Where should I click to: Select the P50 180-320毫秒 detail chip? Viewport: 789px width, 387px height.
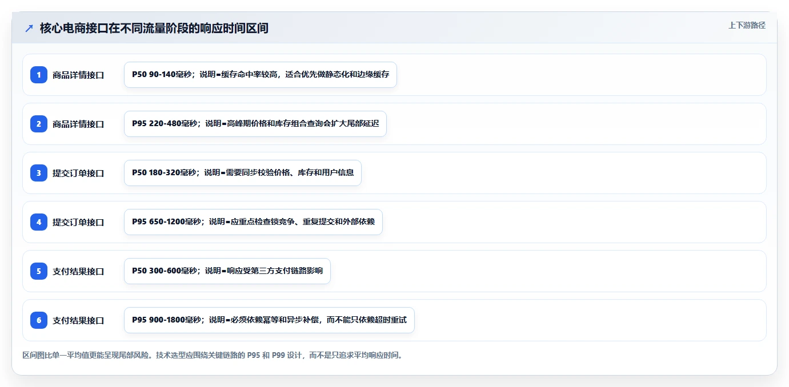click(243, 173)
